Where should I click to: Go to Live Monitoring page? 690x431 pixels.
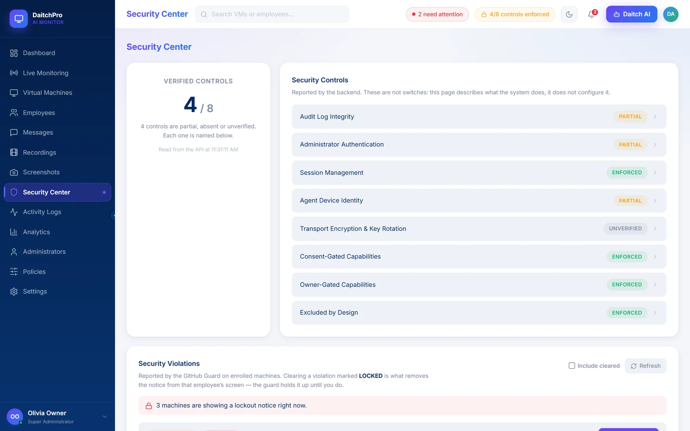point(57,73)
